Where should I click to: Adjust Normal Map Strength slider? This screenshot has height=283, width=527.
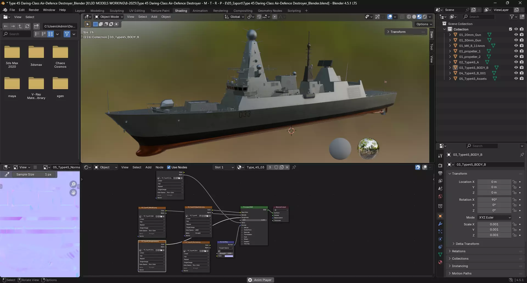click(x=226, y=253)
